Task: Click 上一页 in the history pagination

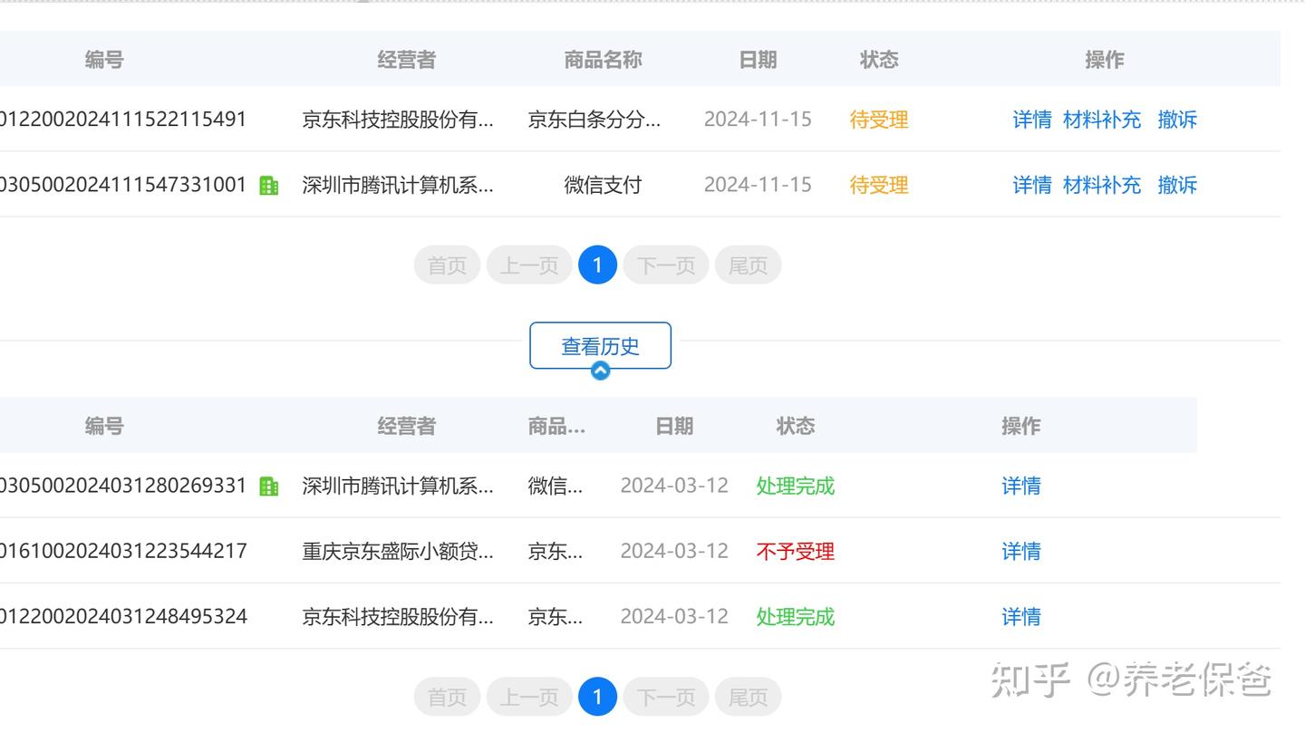Action: point(529,697)
